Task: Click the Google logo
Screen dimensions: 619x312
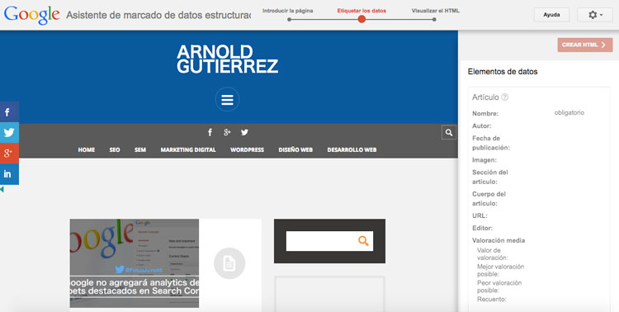Action: tap(32, 15)
